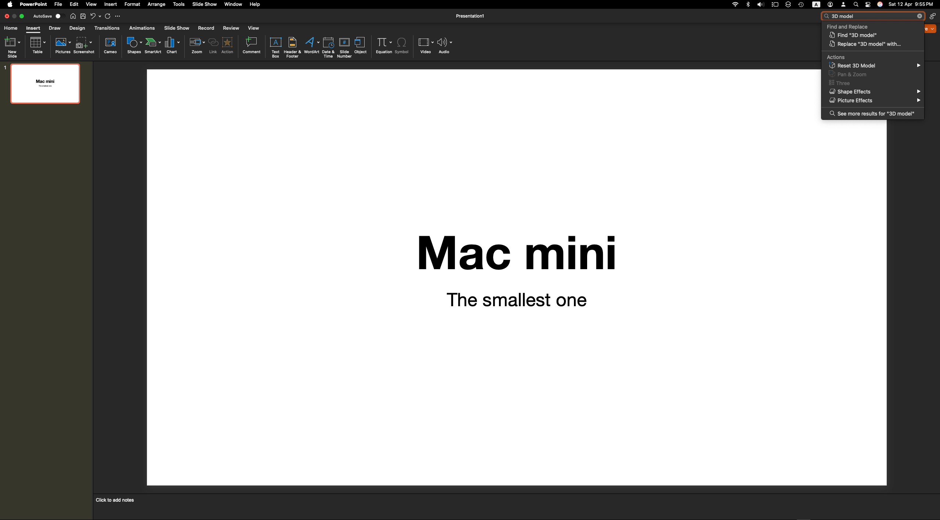This screenshot has height=520, width=940.
Task: Open the Arrange menu in menu bar
Action: pos(156,4)
